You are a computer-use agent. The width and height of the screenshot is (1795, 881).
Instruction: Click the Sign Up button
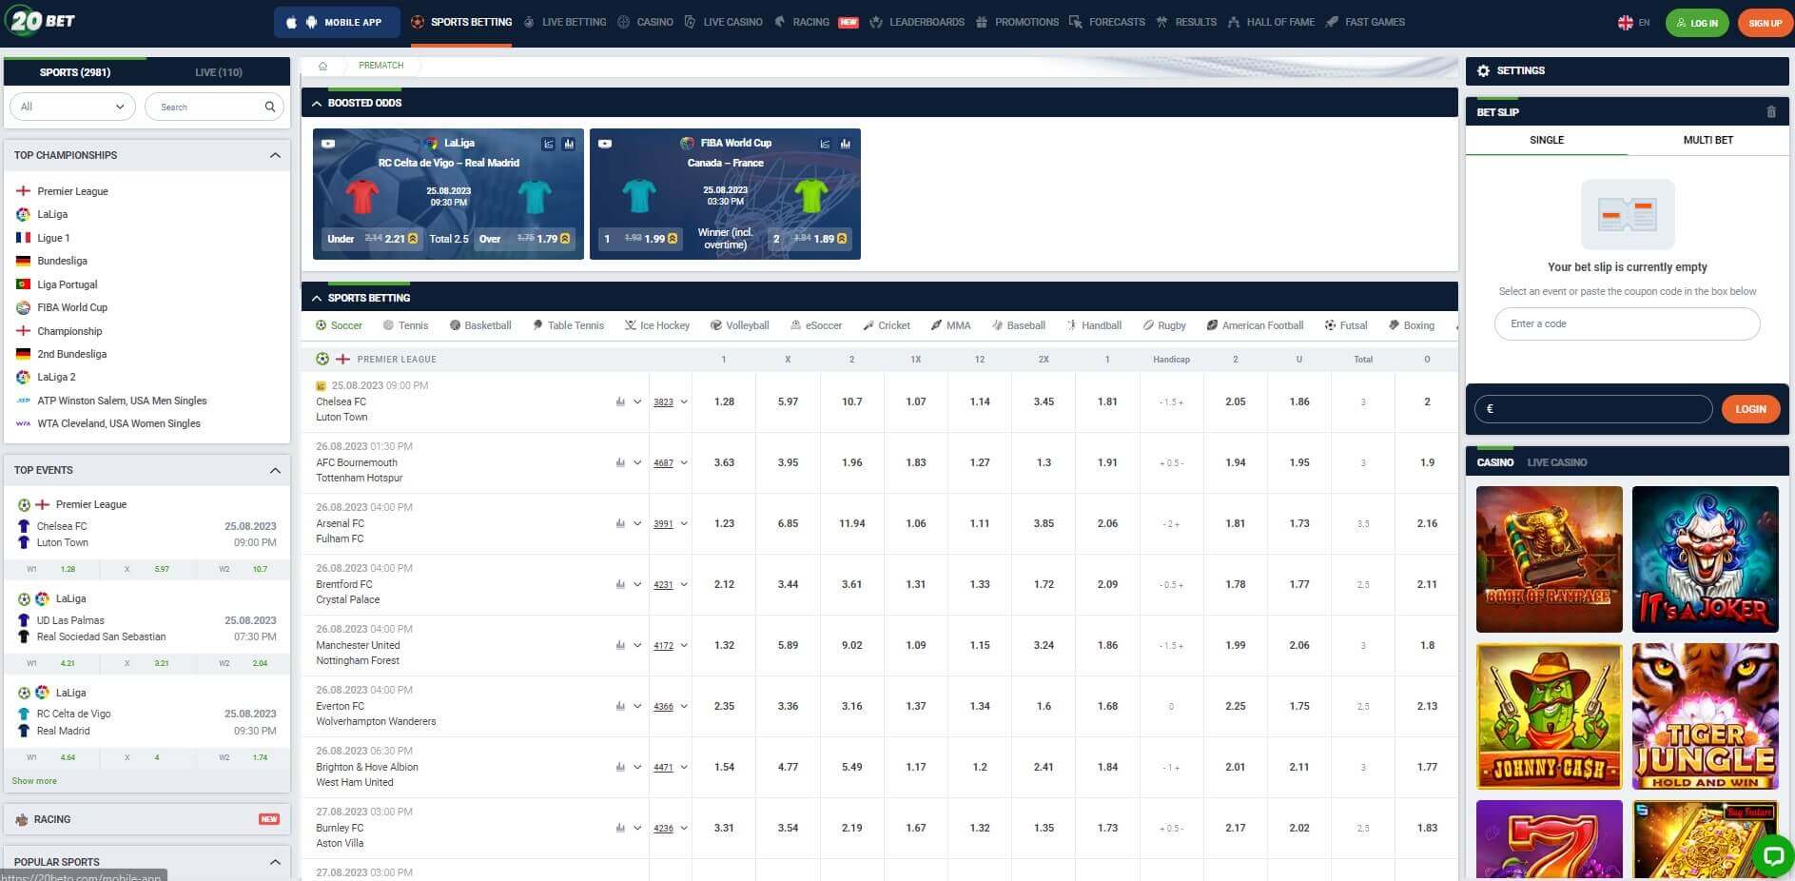point(1765,23)
